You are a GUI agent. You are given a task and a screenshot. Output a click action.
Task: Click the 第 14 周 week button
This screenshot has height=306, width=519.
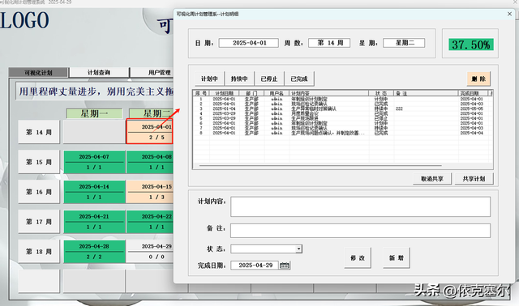coord(39,132)
